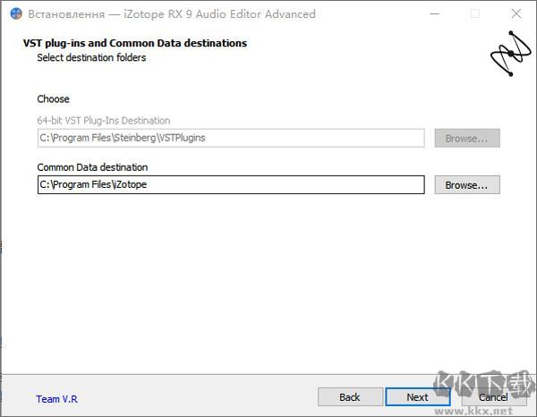Go back using the Back button
Viewport: 537px width, 417px height.
click(350, 397)
